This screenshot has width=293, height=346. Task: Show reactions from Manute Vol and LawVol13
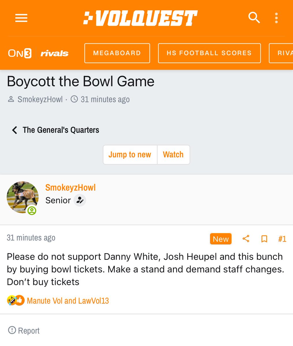pyautogui.click(x=68, y=301)
